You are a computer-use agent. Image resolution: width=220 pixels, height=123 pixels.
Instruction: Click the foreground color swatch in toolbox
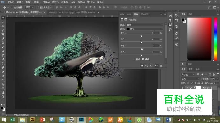tap(2, 108)
